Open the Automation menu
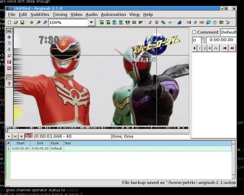Viewport: 244px width, 195px height. [113, 15]
